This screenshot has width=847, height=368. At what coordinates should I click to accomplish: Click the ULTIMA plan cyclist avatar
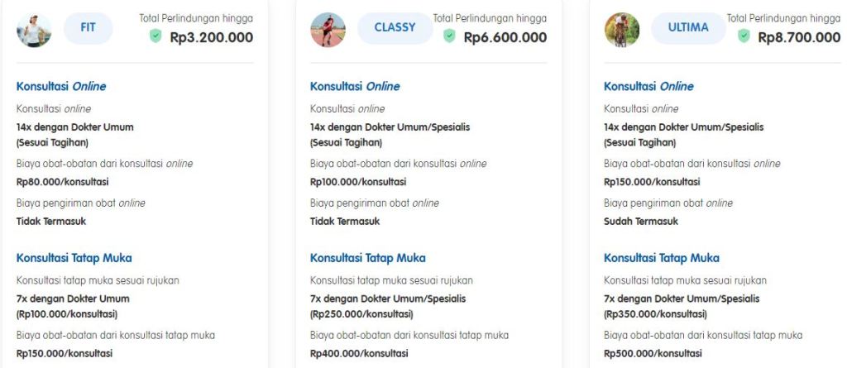pyautogui.click(x=621, y=30)
